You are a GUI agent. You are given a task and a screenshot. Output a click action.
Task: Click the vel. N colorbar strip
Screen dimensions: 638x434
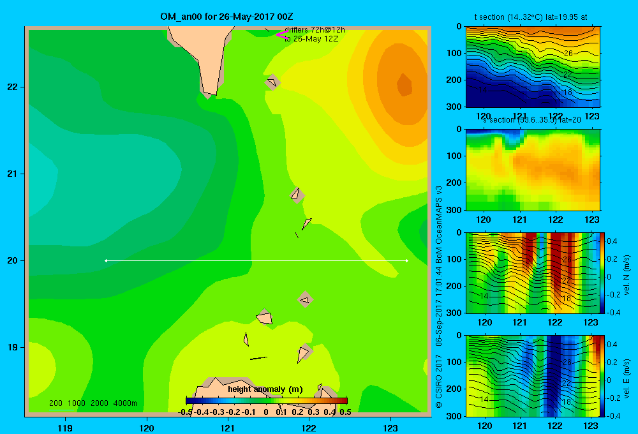pos(602,273)
